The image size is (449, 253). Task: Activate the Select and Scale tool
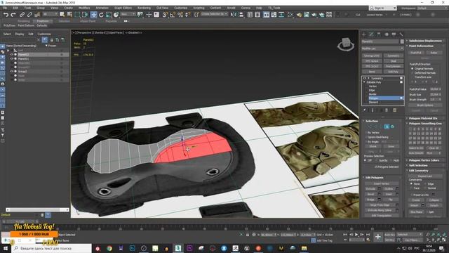(109, 15)
